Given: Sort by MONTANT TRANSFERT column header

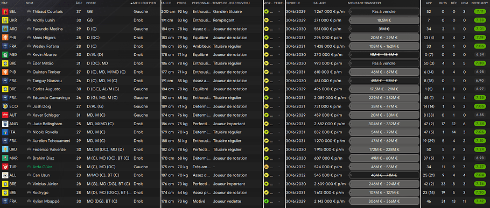Looking at the screenshot, I should pos(365,3).
